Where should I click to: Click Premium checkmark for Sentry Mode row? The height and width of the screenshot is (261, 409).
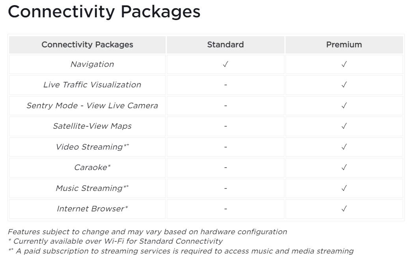coord(344,106)
